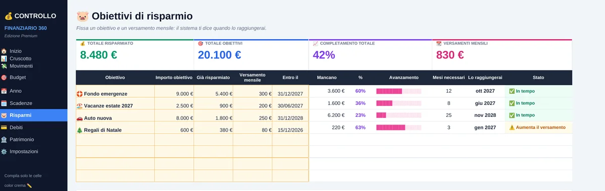Click the 830 € monthly deposits value
This screenshot has height=191, width=605.
click(450, 55)
